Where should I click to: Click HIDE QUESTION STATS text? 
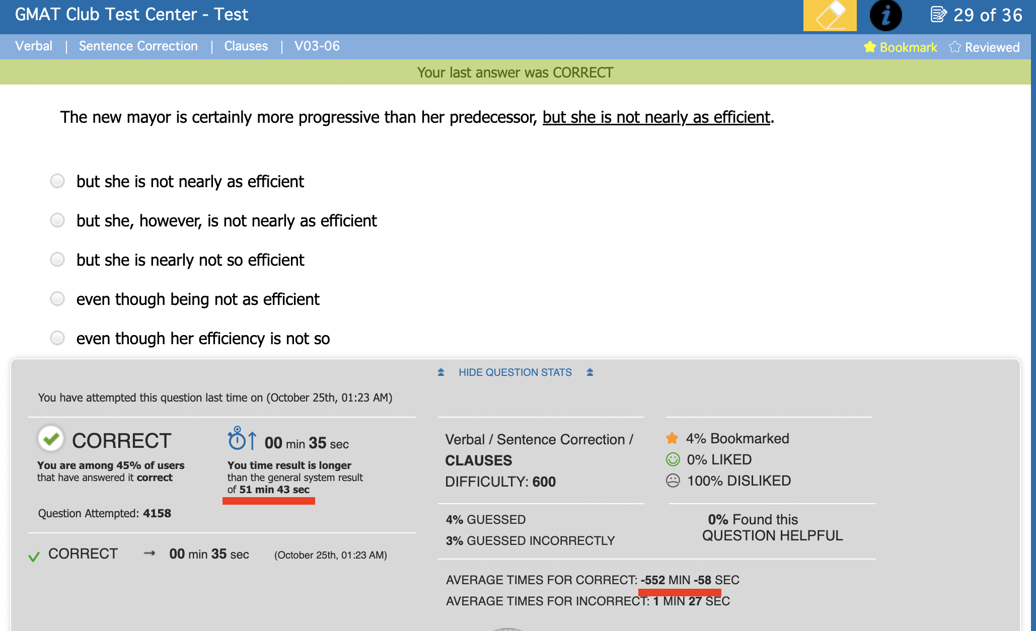coord(515,372)
